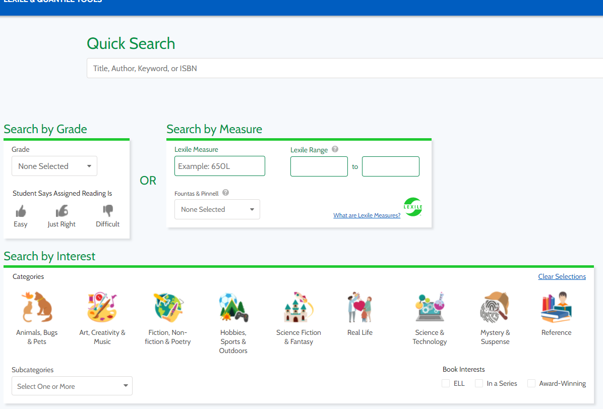The image size is (603, 409).
Task: Click the Lexile Range ending value field
Action: point(391,166)
